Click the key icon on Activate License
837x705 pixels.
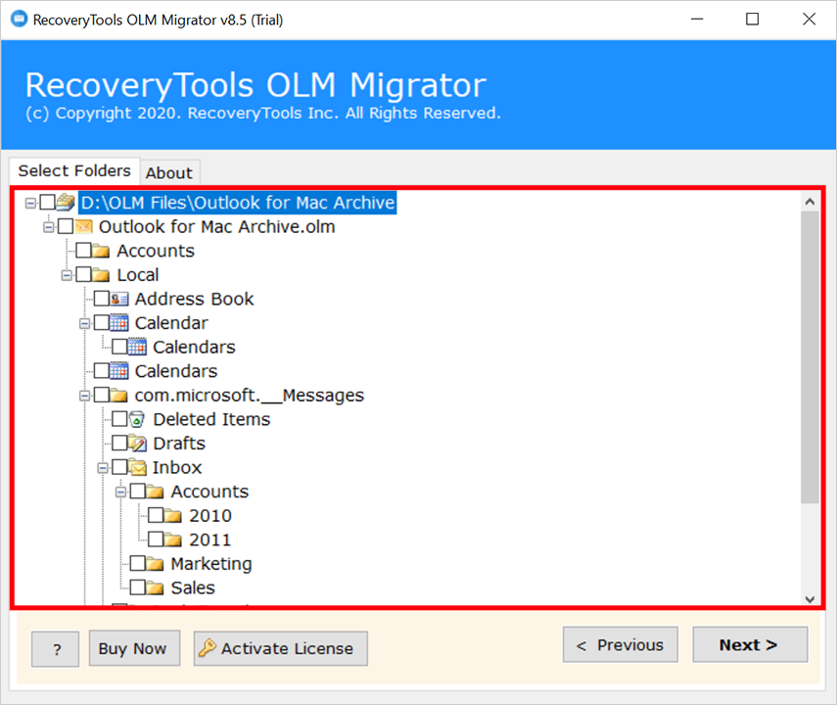coord(208,648)
